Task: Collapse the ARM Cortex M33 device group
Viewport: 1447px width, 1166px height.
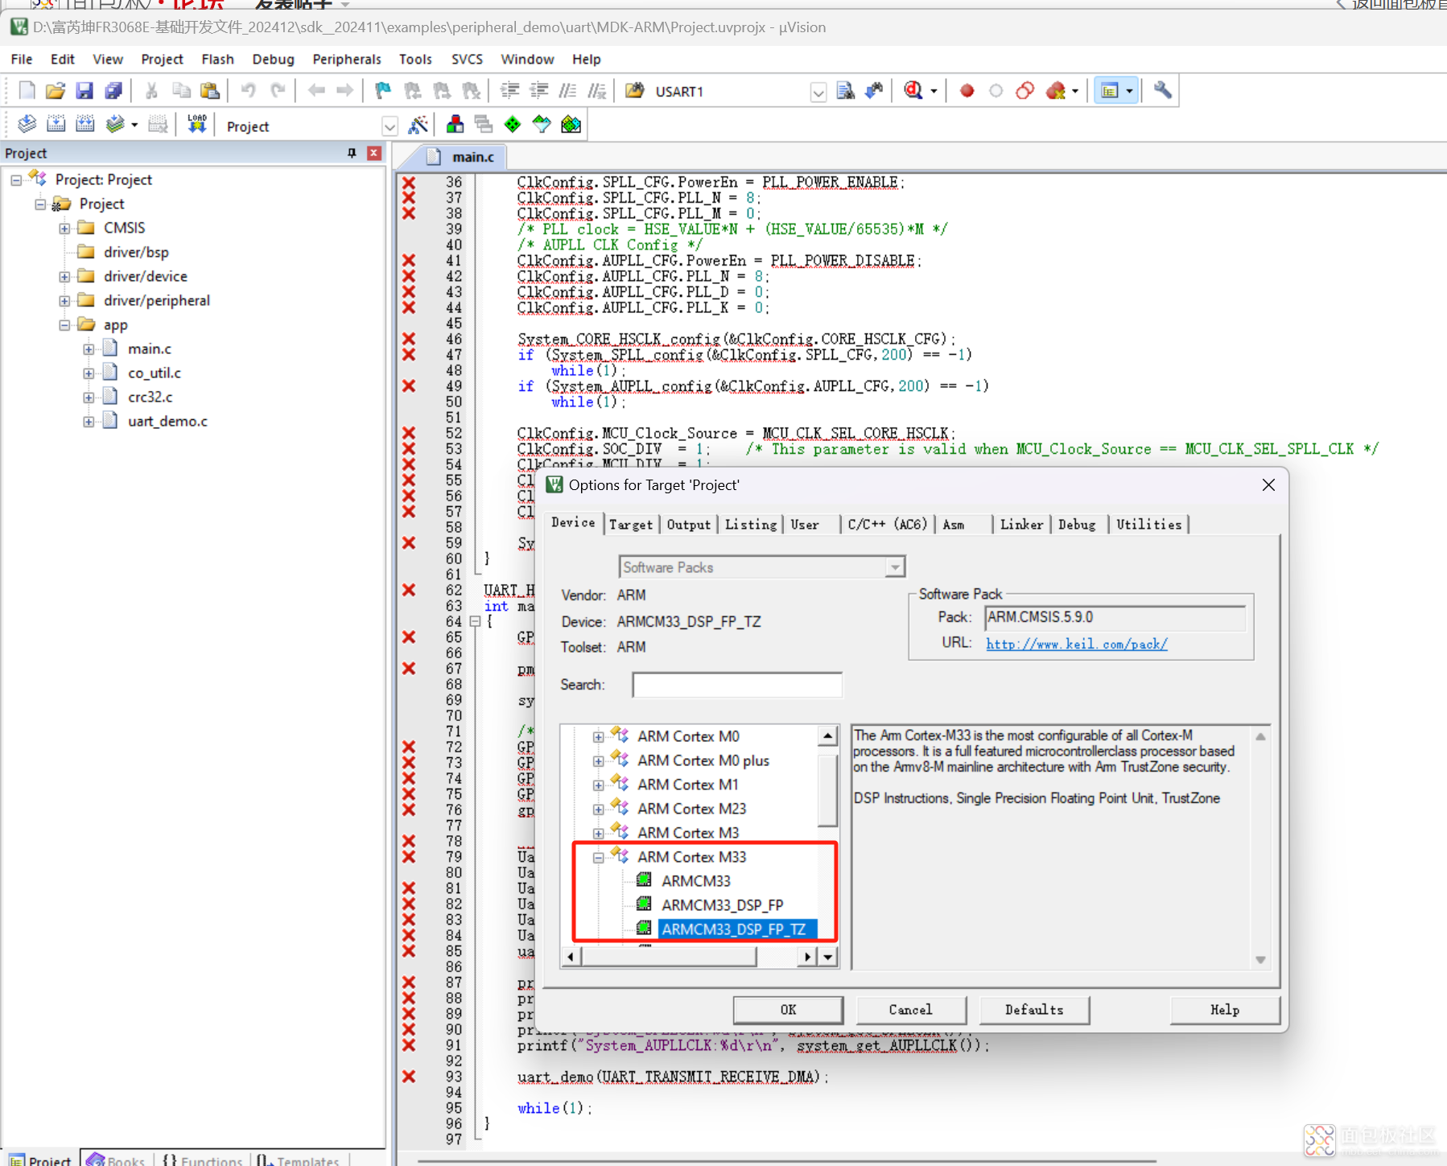Action: (598, 858)
